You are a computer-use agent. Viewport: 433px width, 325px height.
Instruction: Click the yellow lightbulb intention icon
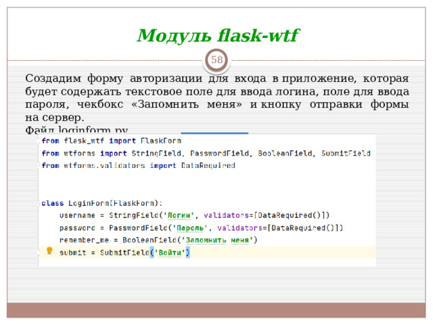(49, 251)
